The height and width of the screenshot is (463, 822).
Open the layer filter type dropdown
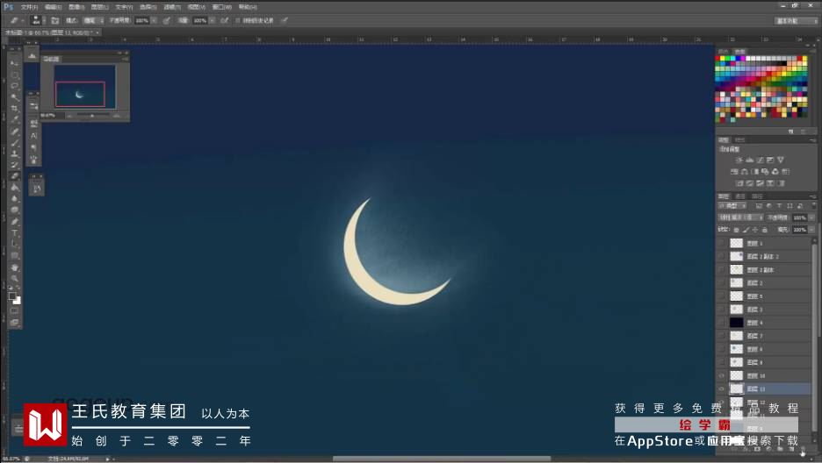click(733, 206)
